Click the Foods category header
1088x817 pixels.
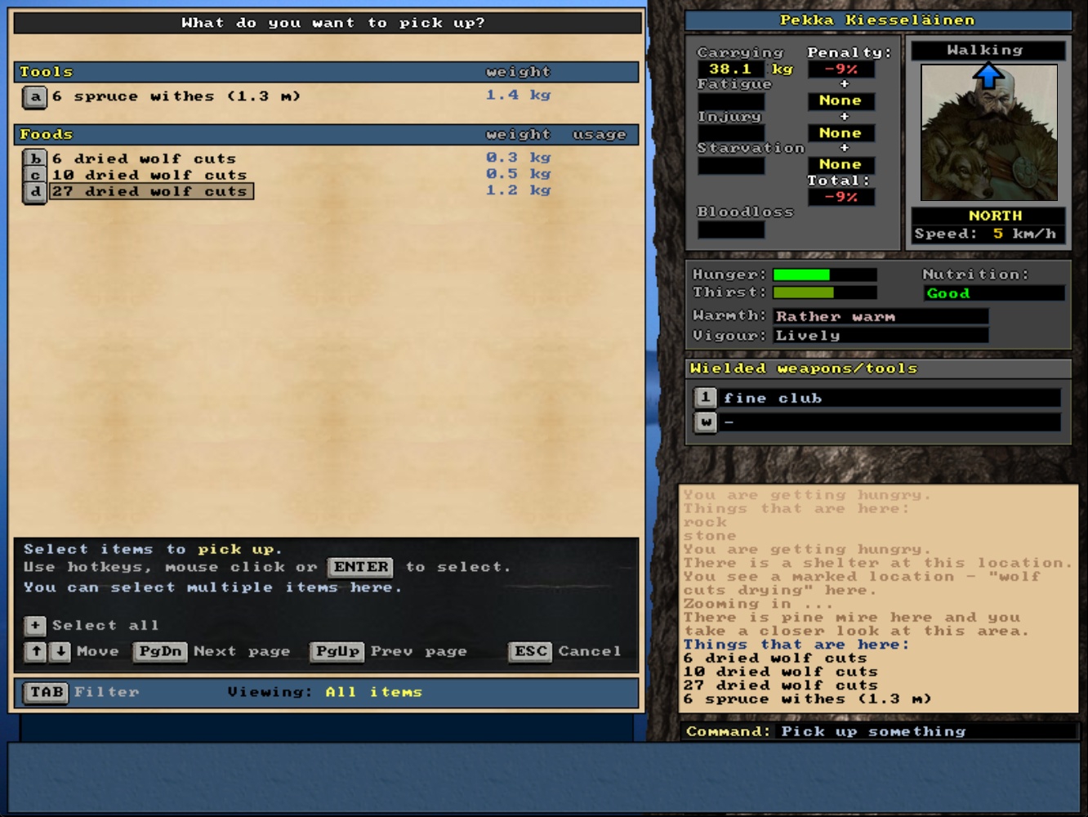(x=326, y=134)
